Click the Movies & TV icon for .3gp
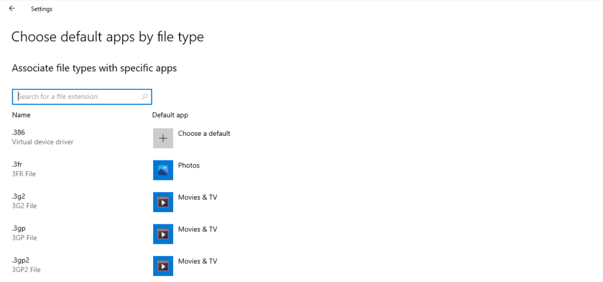 (163, 233)
